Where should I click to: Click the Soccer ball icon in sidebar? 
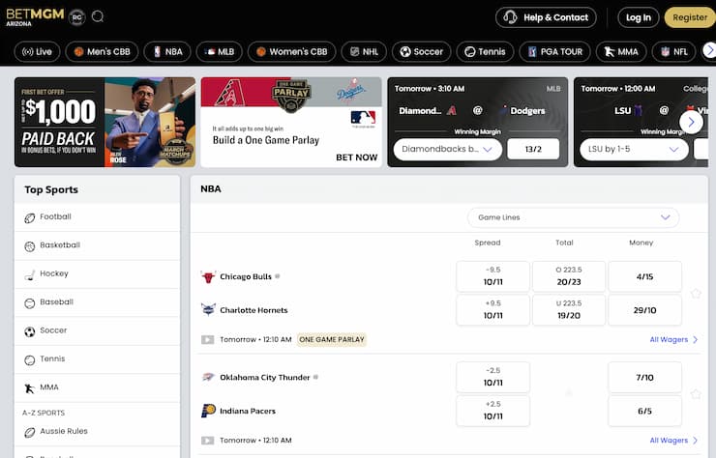30,331
